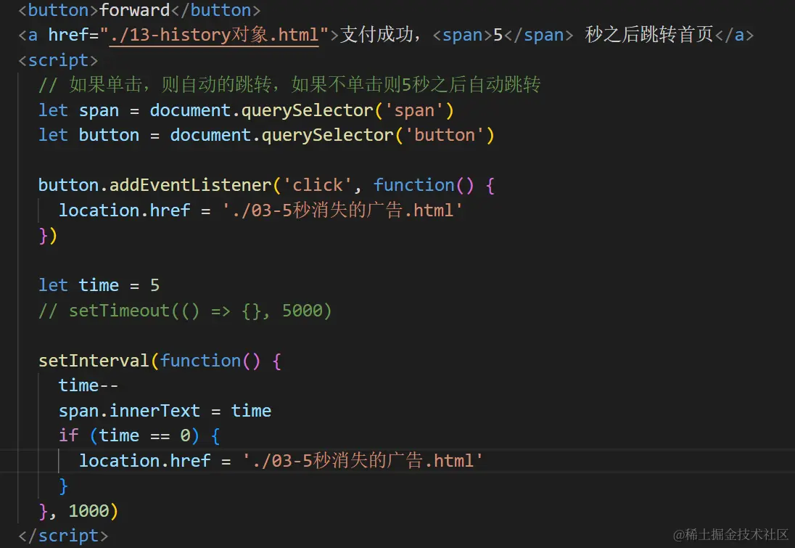
Task: Click the word "forward" inside the button tag
Action: tap(134, 9)
